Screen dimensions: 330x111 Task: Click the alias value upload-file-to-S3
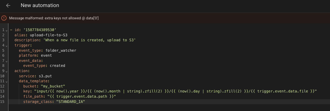pyautogui.click(x=49, y=35)
